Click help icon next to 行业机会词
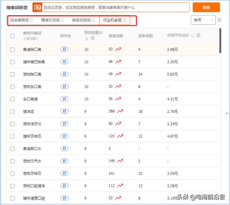This screenshot has width=230, height=205. (124, 20)
